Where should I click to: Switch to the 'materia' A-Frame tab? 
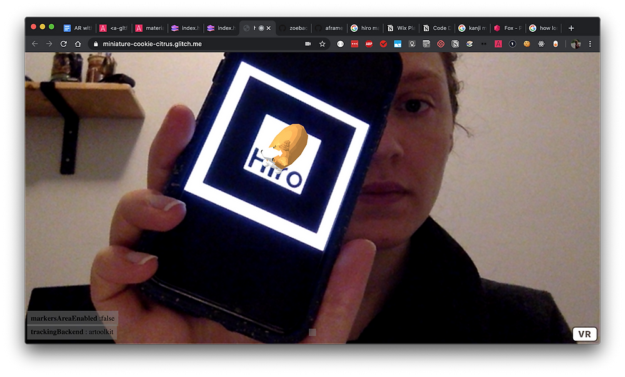(149, 28)
